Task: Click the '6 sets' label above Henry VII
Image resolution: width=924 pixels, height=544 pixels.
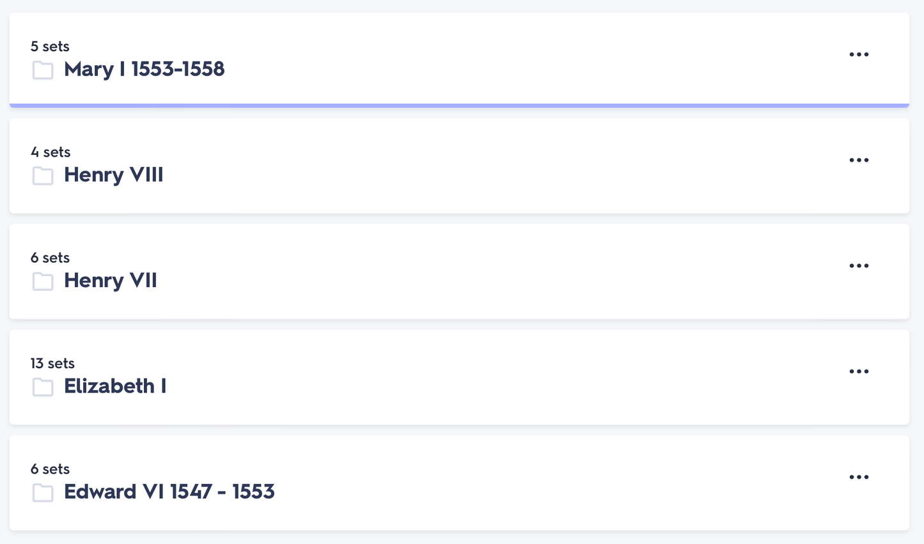Action: point(50,258)
